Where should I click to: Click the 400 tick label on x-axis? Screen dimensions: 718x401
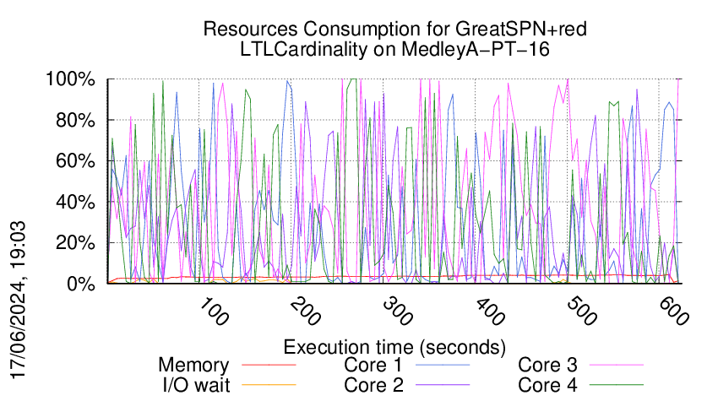(x=489, y=312)
